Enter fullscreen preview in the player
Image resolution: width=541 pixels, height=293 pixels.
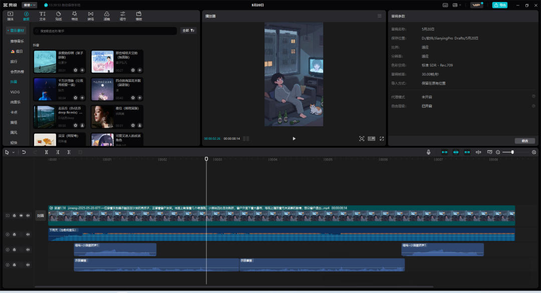382,139
